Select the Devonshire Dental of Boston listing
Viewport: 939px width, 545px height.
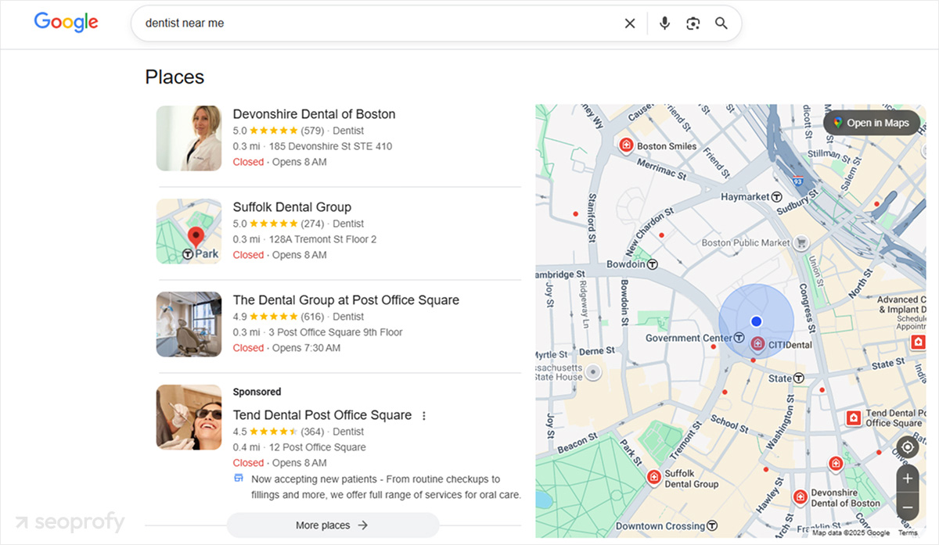point(313,113)
